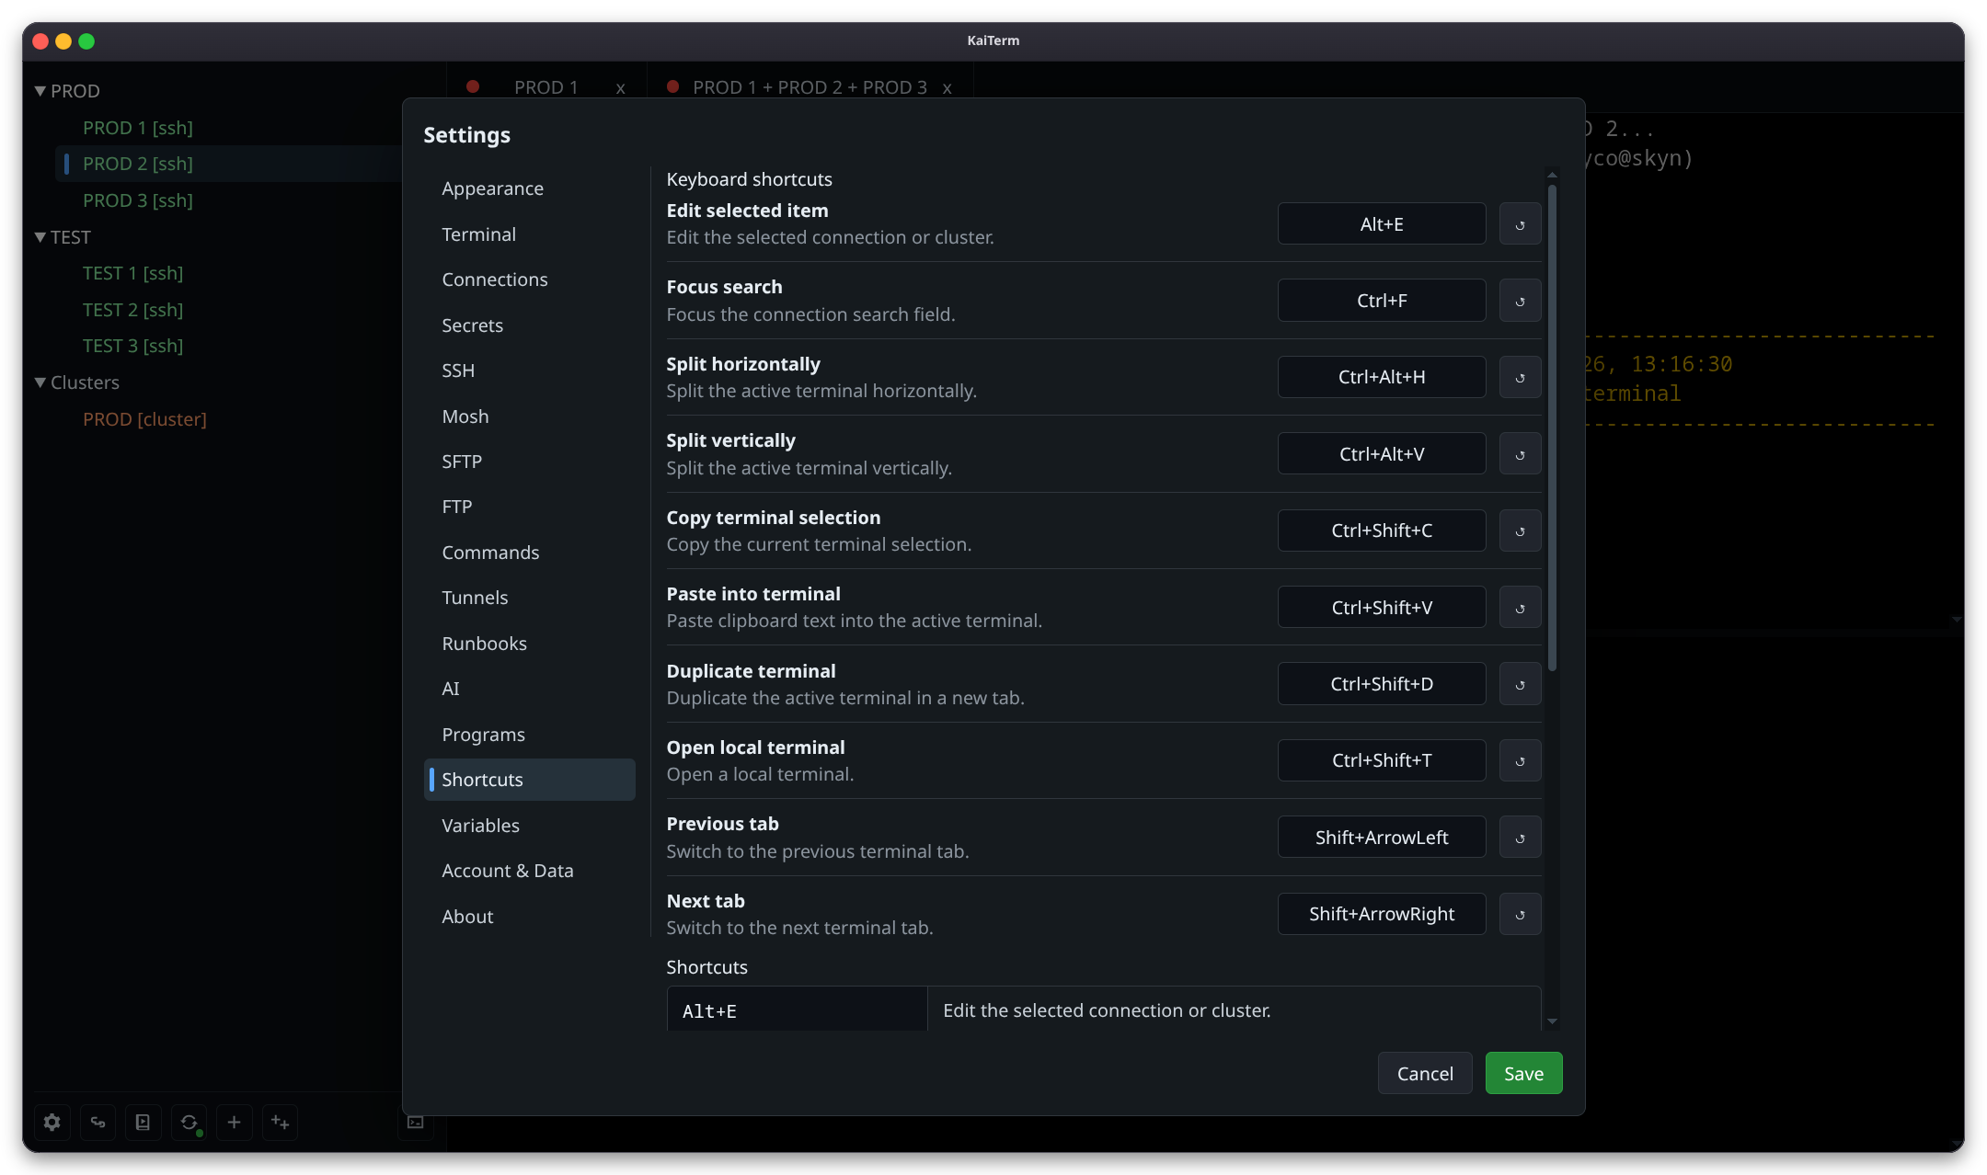Collapse the TEST group in sidebar

click(40, 237)
